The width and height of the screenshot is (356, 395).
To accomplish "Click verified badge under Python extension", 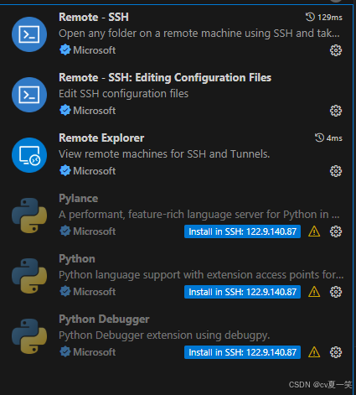I will [65, 292].
